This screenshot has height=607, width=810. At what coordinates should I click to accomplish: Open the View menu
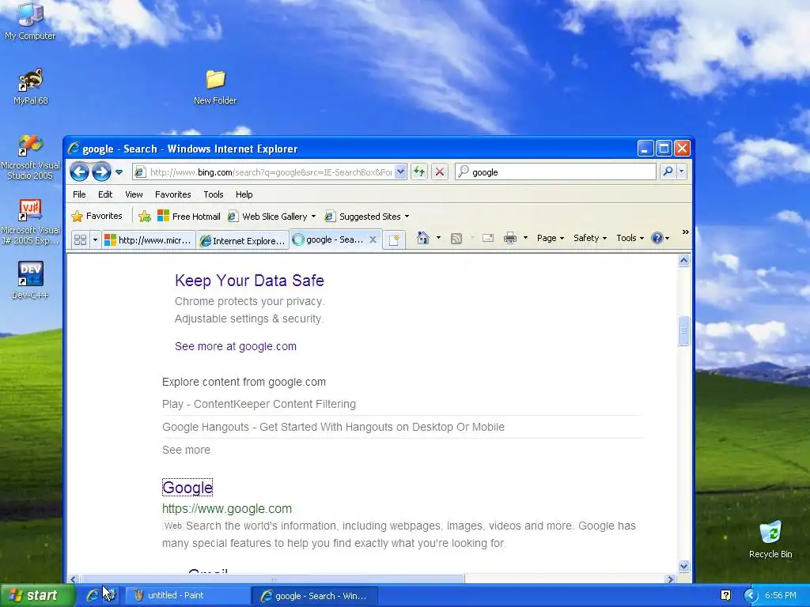(x=134, y=194)
